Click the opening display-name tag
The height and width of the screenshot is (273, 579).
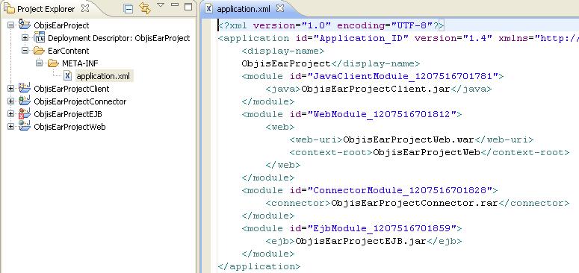[x=283, y=51]
